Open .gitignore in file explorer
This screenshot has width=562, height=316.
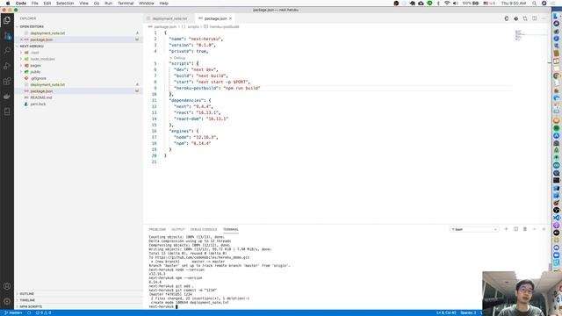(39, 78)
